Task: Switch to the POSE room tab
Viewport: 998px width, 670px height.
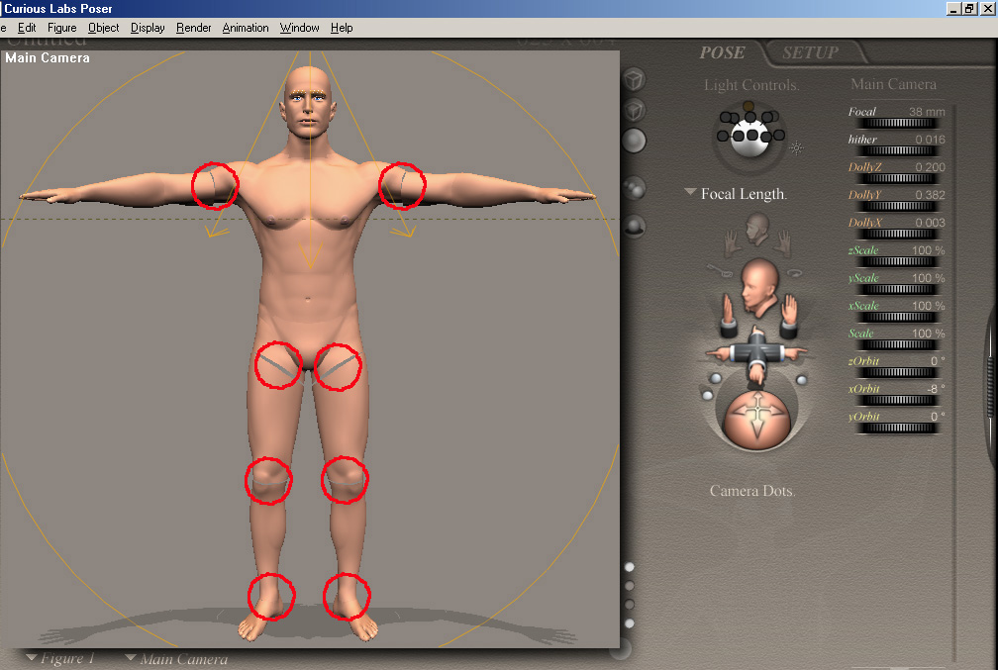Action: pos(722,52)
